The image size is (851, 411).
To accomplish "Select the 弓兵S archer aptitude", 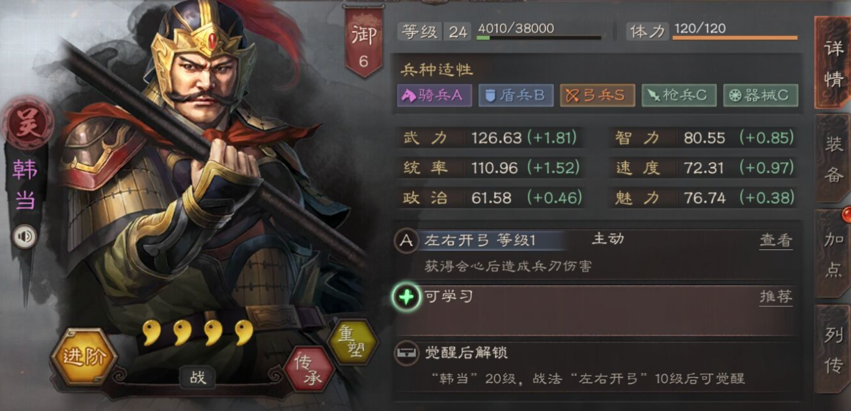I will point(597,95).
